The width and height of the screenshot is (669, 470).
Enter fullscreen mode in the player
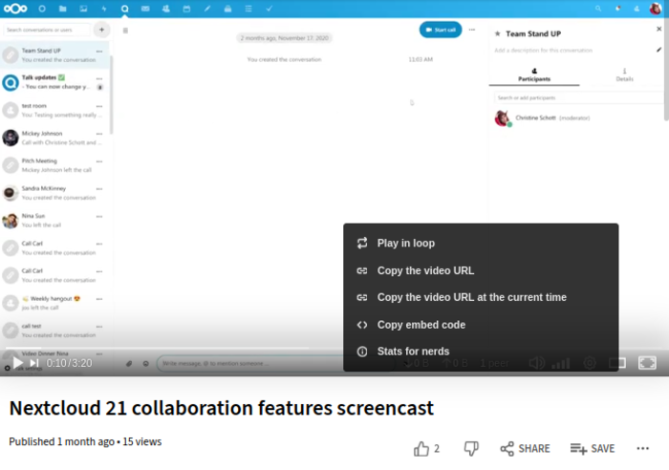(x=647, y=363)
